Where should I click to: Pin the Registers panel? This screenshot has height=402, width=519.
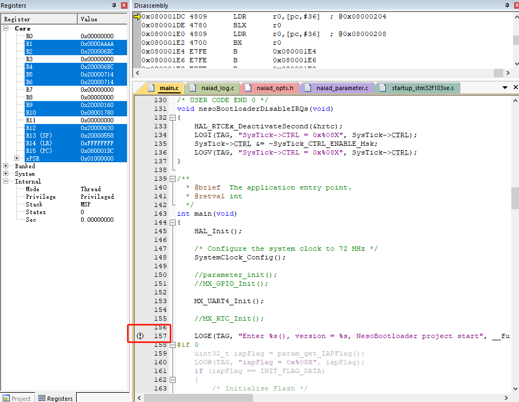(114, 5)
